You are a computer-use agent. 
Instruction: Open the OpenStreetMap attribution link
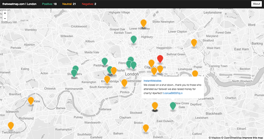coord(231,138)
